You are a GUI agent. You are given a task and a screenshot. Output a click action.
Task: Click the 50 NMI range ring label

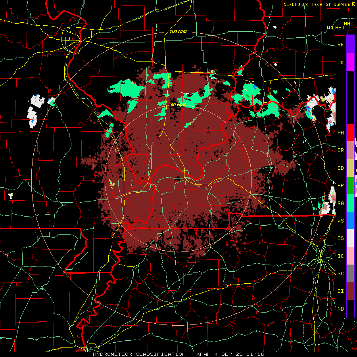(178, 105)
